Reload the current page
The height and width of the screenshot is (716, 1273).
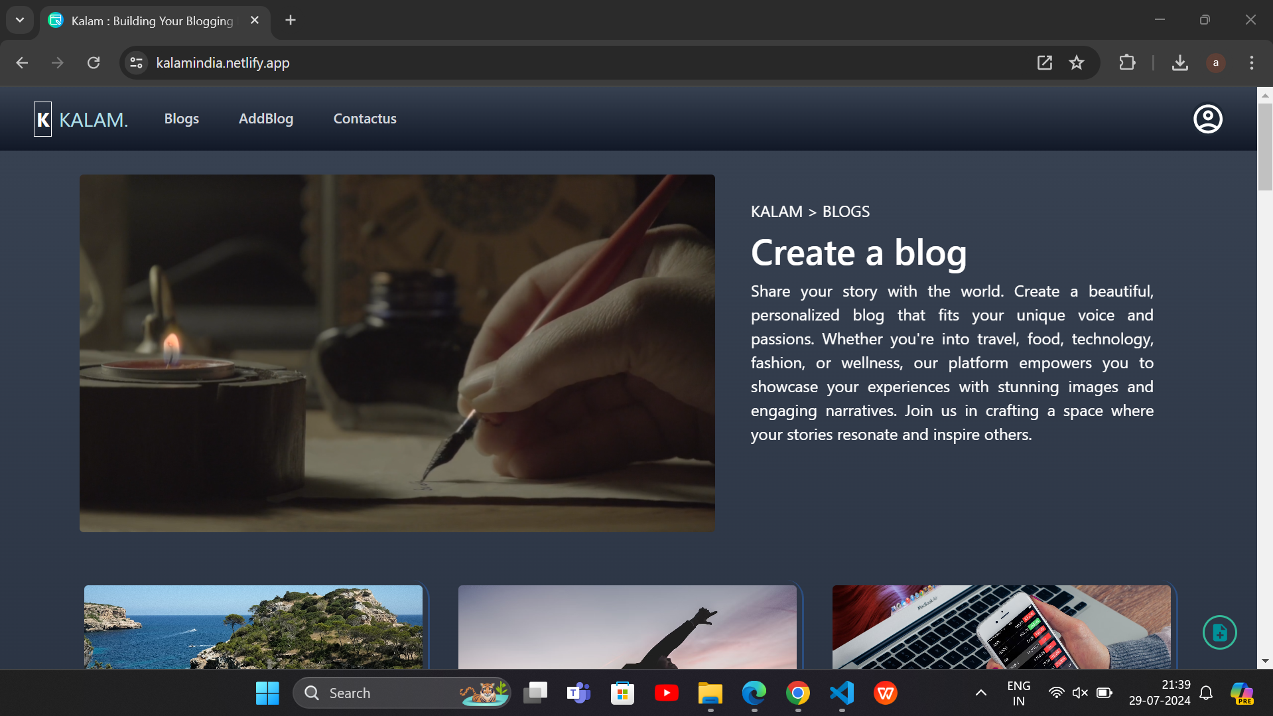point(94,63)
